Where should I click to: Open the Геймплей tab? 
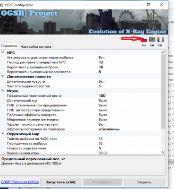[9, 46]
